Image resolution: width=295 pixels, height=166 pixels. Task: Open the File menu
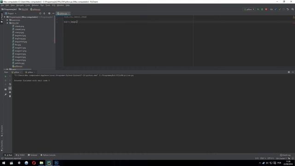2,5
